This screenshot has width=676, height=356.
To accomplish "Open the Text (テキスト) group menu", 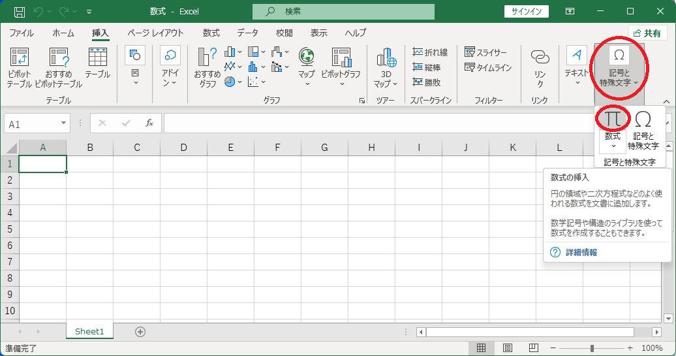I will 577,65.
